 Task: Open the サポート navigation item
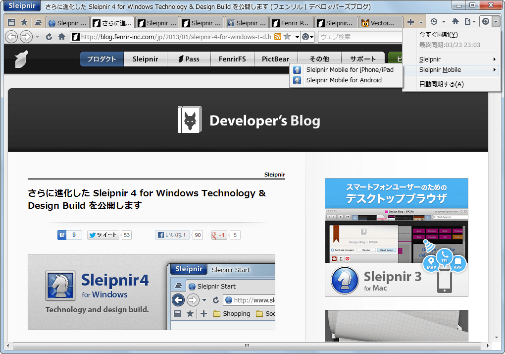363,59
